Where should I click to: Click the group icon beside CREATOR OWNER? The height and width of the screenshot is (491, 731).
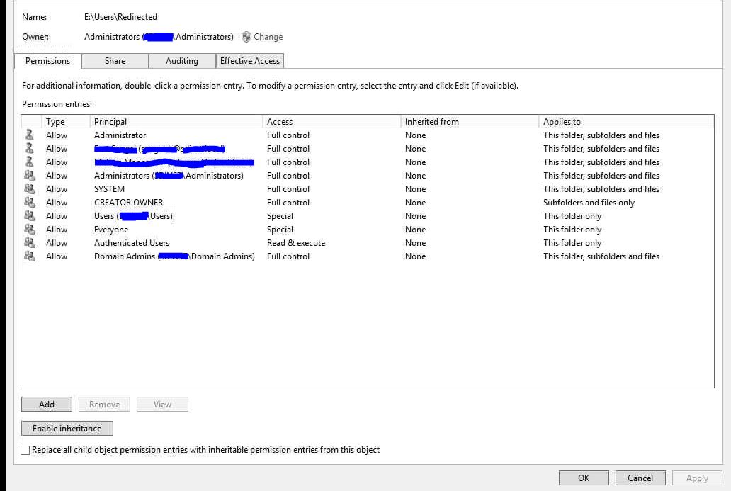click(x=31, y=202)
